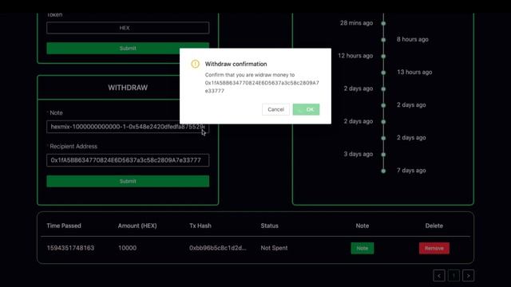Click the green Note button in table row
The width and height of the screenshot is (511, 287).
pos(362,248)
